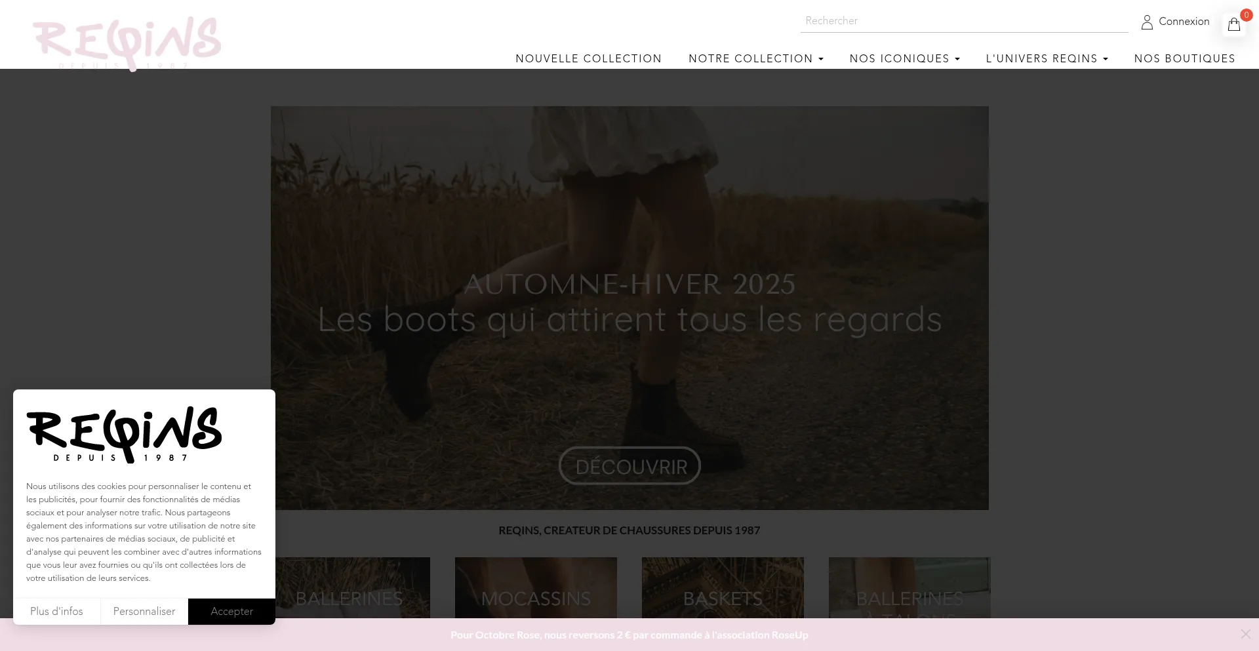Accept cookies with the Accepter button
This screenshot has width=1259, height=651.
pos(231,611)
